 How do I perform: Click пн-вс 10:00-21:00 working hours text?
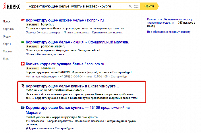tap(97, 76)
